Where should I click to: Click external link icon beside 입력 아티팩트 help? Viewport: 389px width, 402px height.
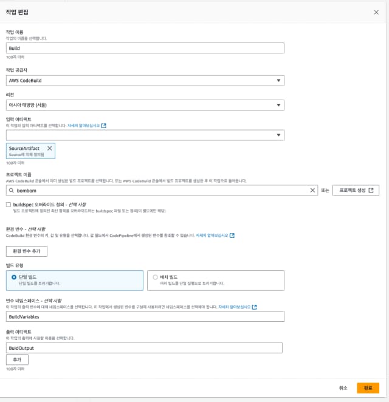pos(104,125)
